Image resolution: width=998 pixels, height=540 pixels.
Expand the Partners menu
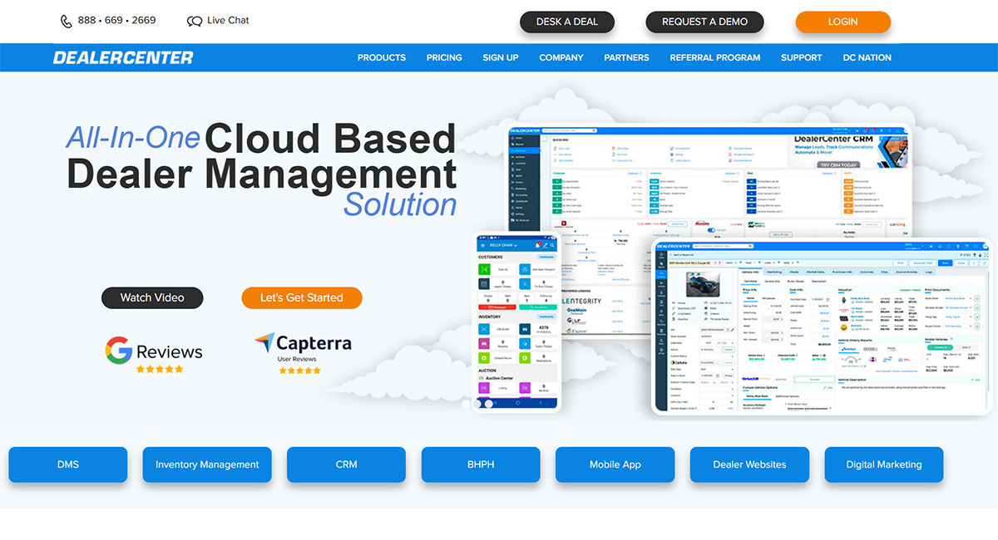pos(626,57)
